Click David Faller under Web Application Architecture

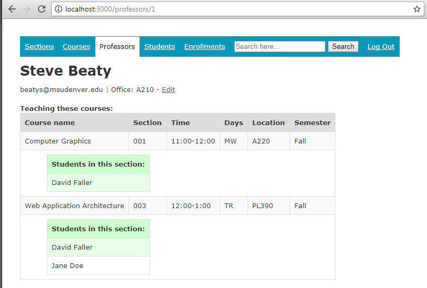click(98, 247)
